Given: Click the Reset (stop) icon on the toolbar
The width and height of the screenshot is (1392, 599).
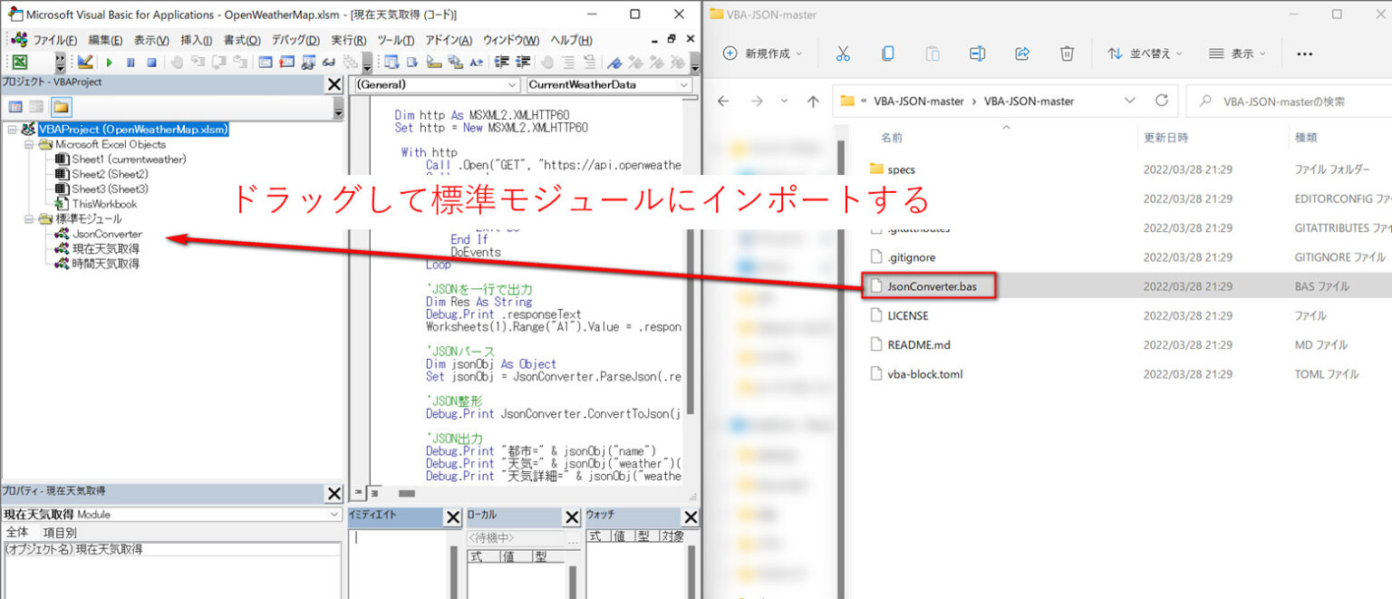Looking at the screenshot, I should (151, 62).
